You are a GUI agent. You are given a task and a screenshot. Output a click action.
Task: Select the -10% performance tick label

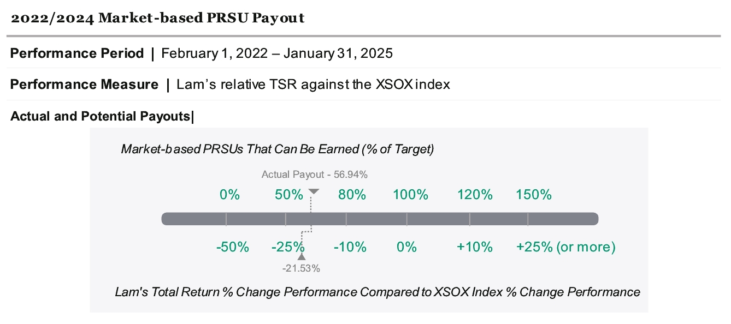click(x=350, y=247)
